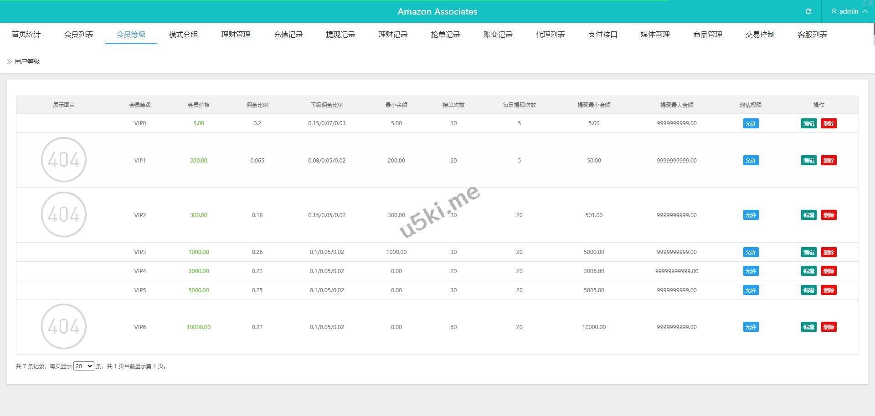This screenshot has width=875, height=416.
Task: Open the admin user menu
Action: [849, 11]
